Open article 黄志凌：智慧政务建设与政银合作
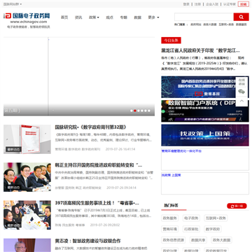The width and height of the screenshot is (252, 252). pyautogui.click(x=87, y=241)
